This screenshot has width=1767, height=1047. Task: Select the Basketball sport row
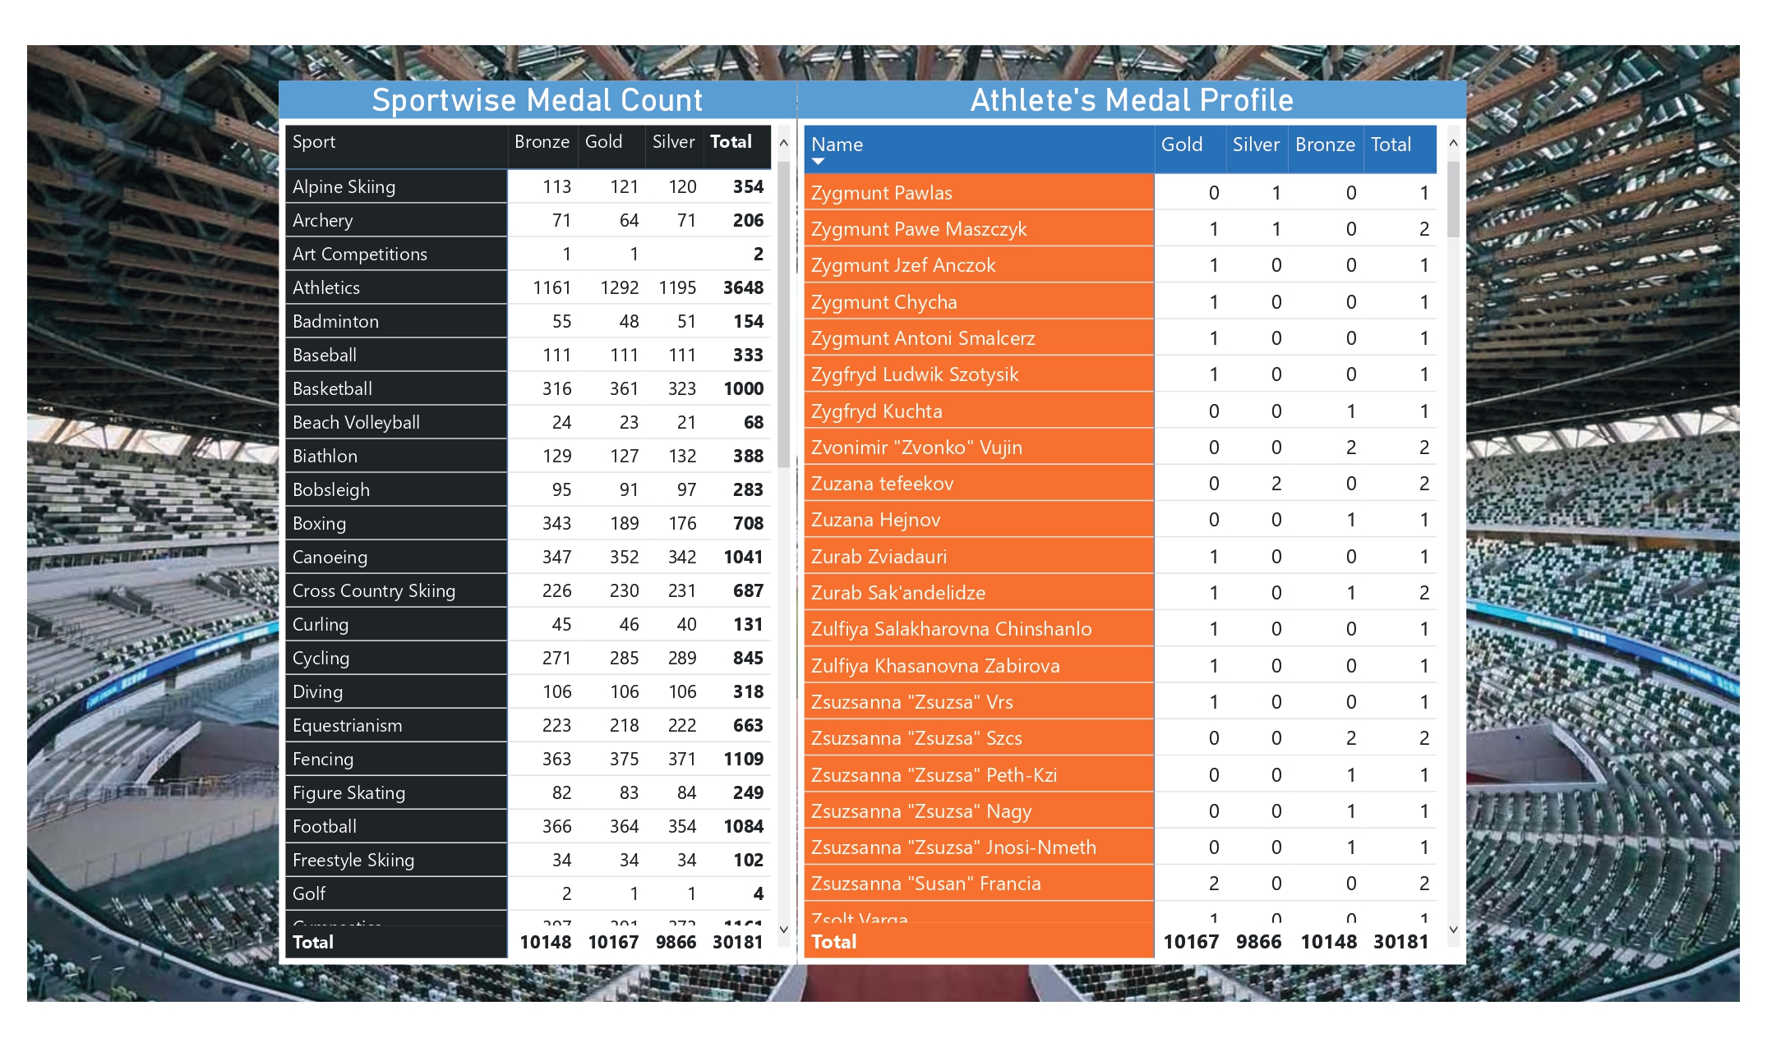(x=332, y=388)
